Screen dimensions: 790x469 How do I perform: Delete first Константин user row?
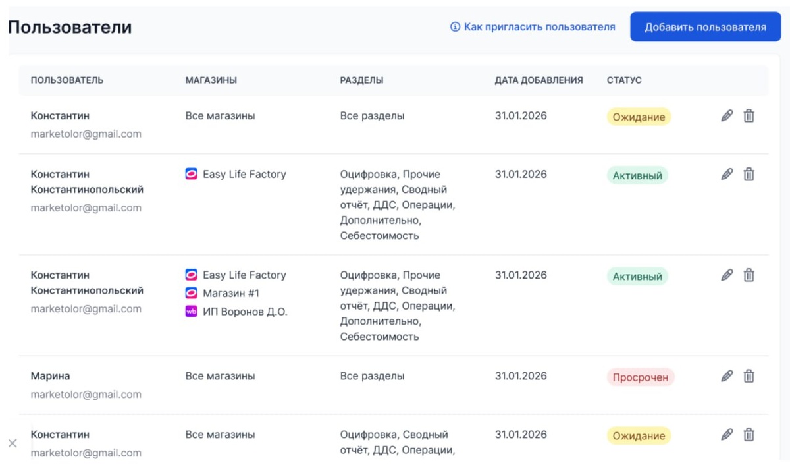coord(749,116)
